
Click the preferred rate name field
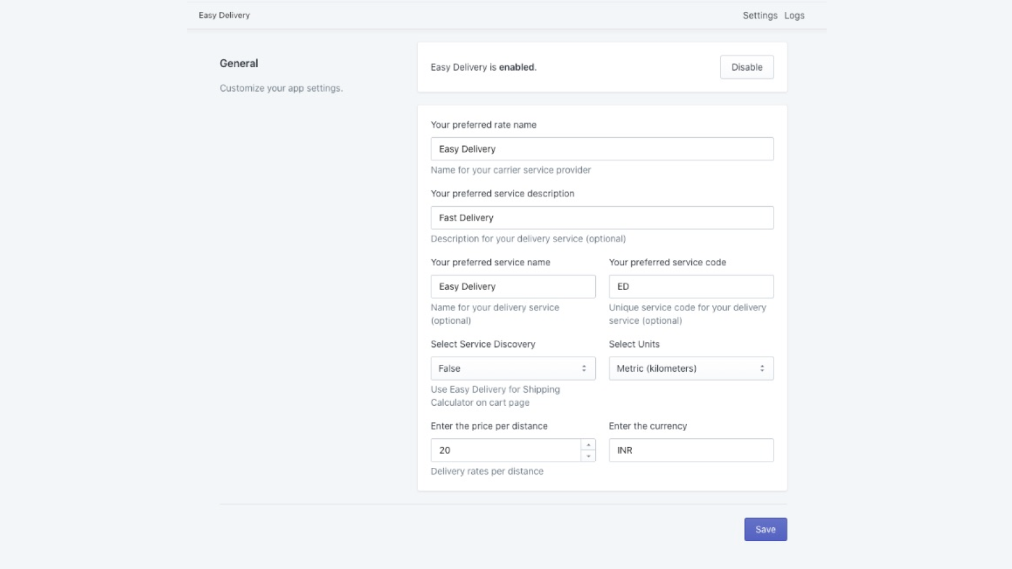click(x=602, y=149)
